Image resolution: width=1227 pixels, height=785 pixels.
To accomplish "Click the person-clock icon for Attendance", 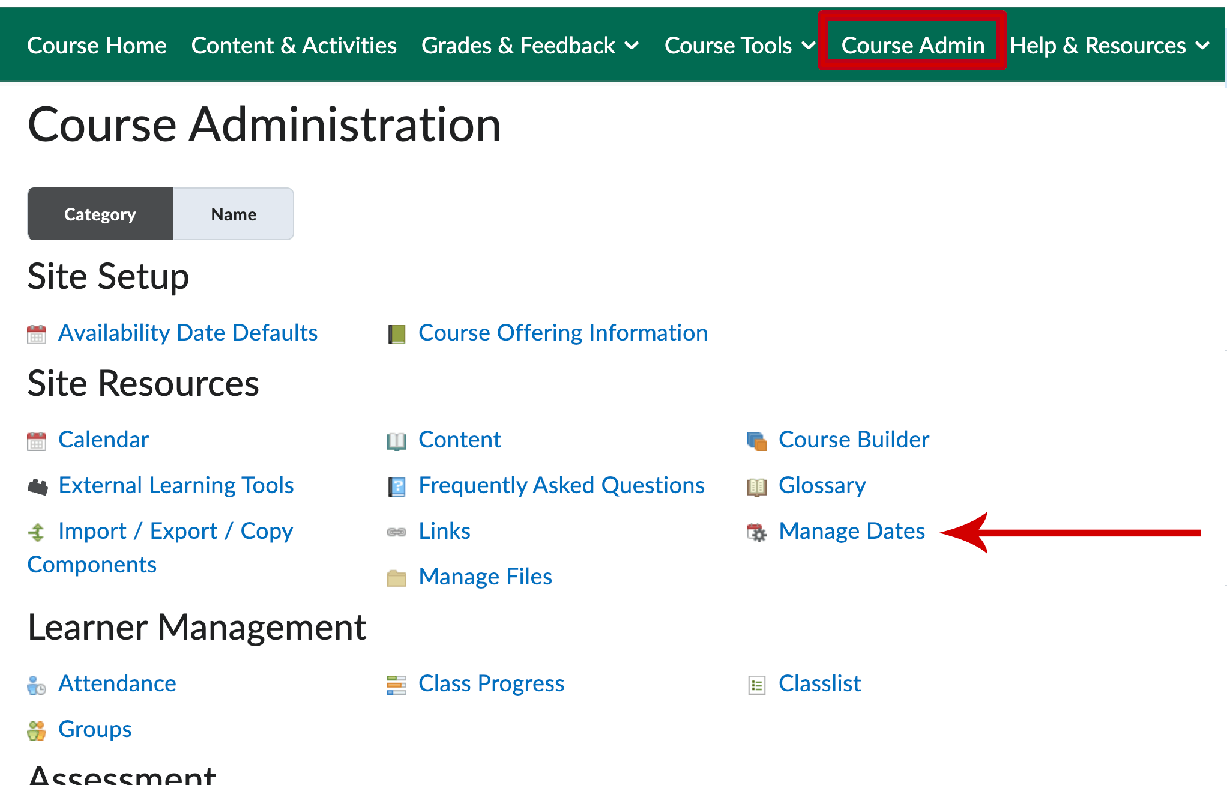I will tap(37, 685).
